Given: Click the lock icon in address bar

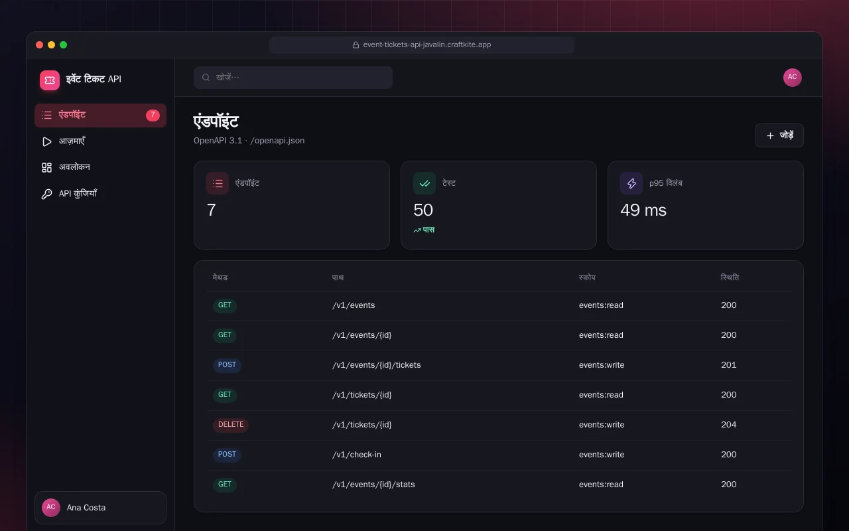Looking at the screenshot, I should click(x=356, y=45).
